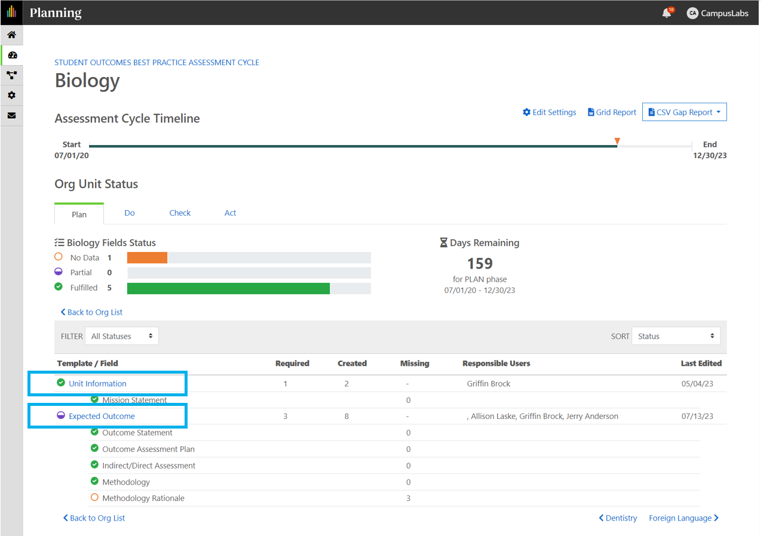Open Edit Settings
Image resolution: width=761 pixels, height=536 pixels.
[550, 112]
